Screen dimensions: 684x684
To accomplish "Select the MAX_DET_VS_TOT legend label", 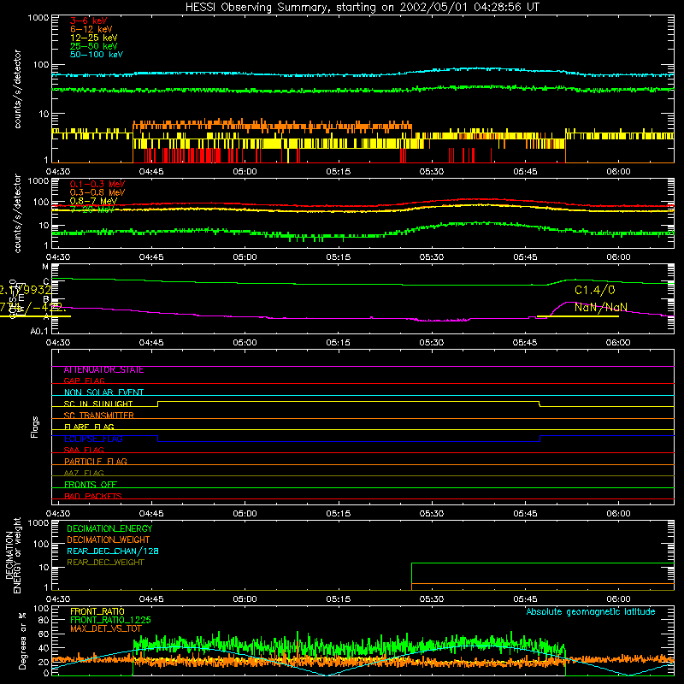I will pos(105,628).
